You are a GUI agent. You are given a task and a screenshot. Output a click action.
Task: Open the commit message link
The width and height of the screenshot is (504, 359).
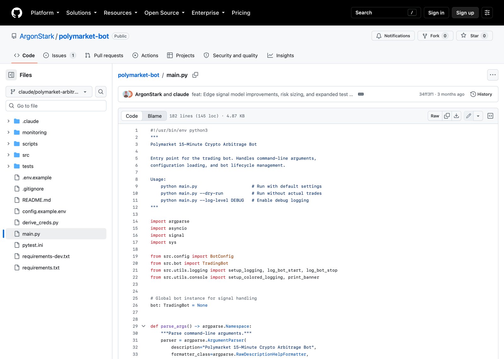[x=272, y=94]
